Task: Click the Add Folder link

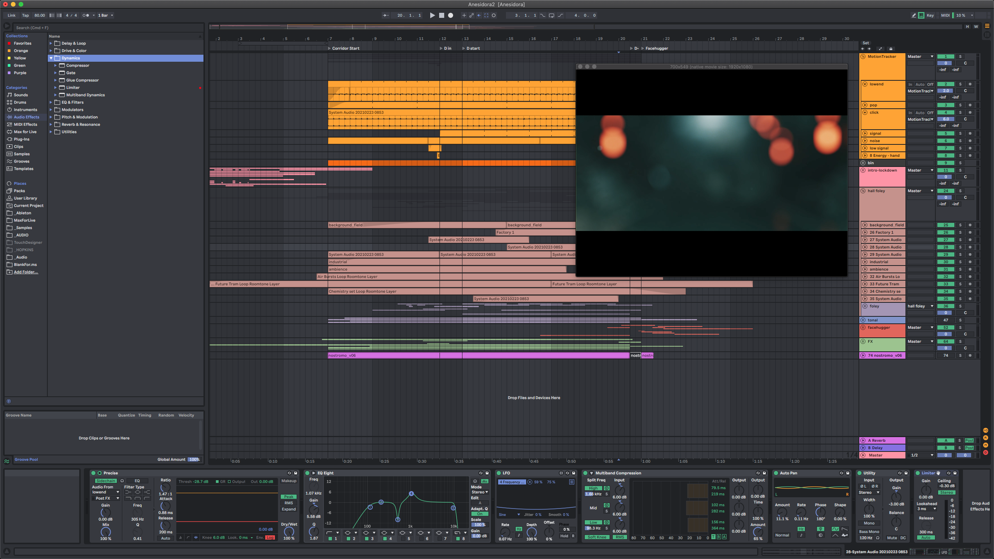Action: pos(26,272)
